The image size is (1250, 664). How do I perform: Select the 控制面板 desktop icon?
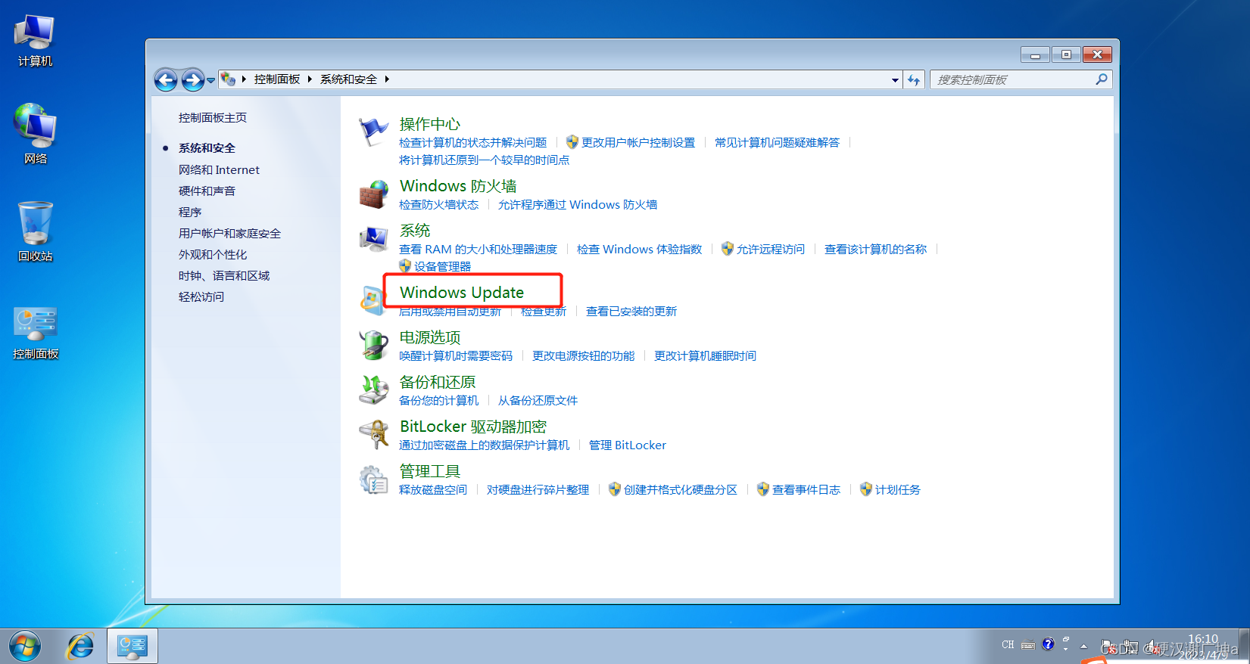tap(35, 333)
